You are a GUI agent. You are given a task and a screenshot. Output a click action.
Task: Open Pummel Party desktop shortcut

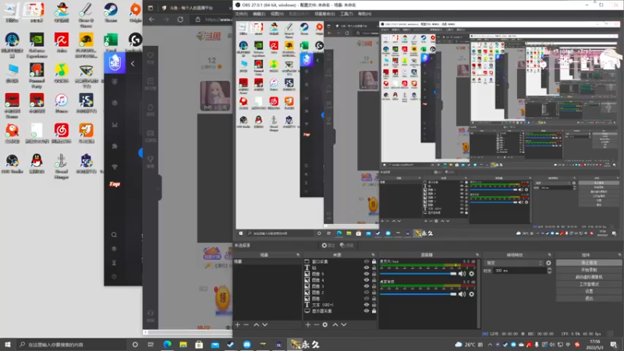click(37, 75)
